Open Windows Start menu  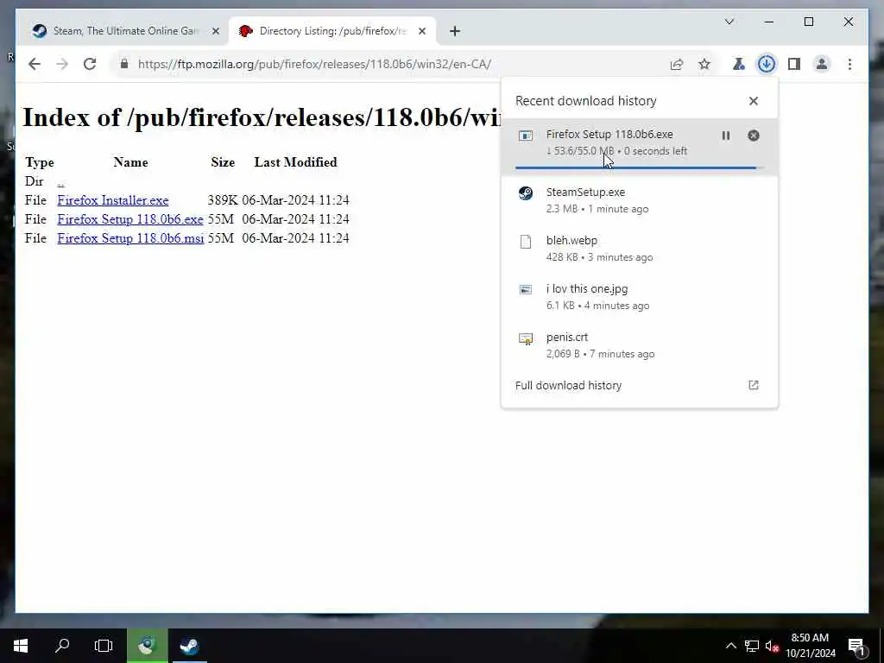click(21, 646)
